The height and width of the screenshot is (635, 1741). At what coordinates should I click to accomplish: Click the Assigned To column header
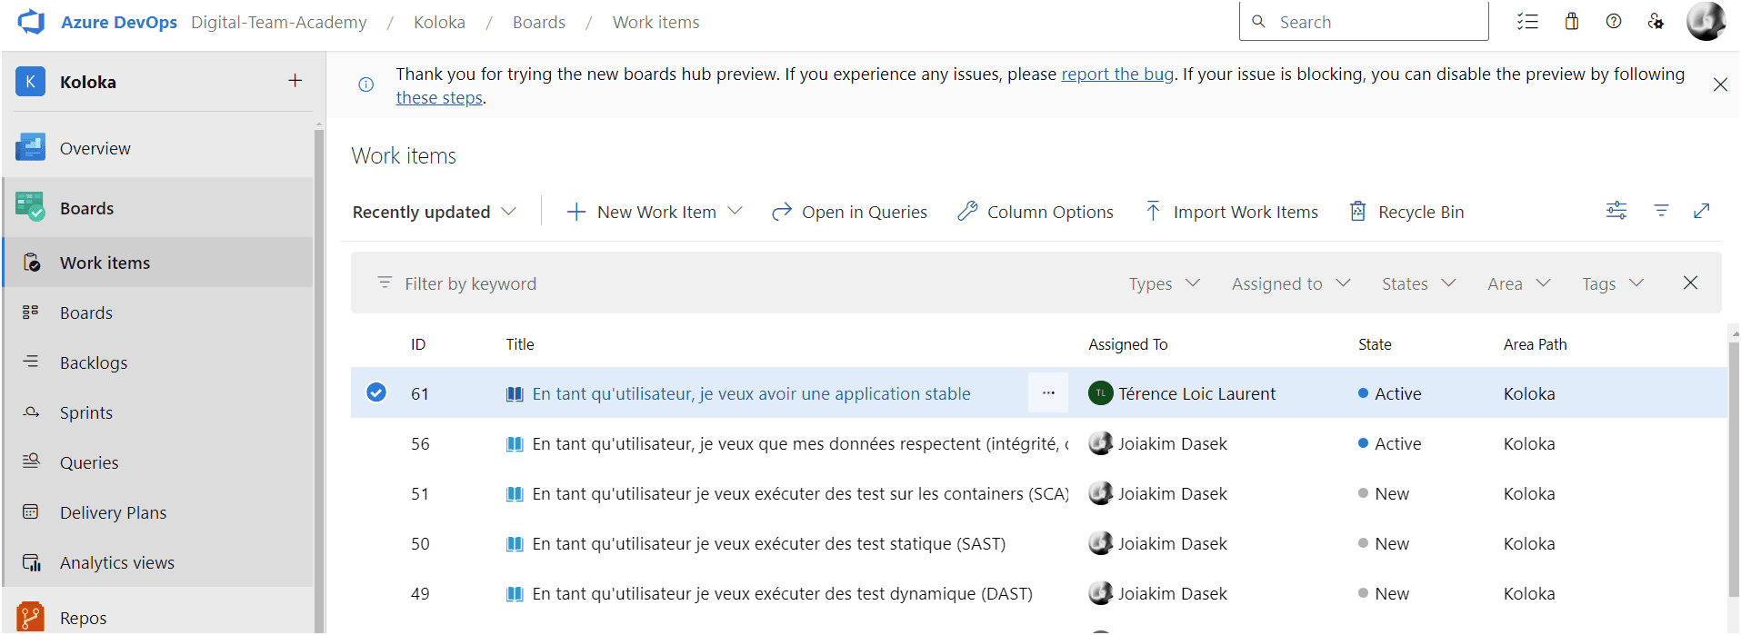pyautogui.click(x=1128, y=344)
